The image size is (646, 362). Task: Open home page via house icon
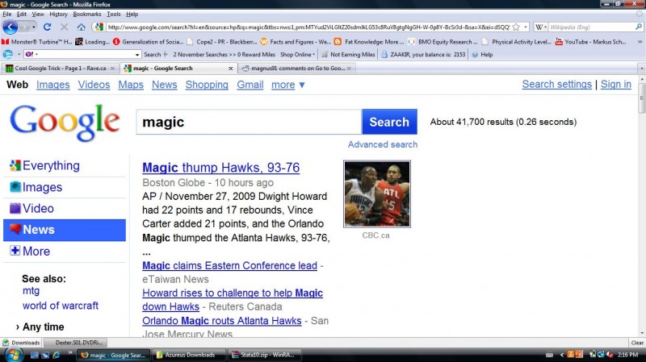click(x=82, y=27)
